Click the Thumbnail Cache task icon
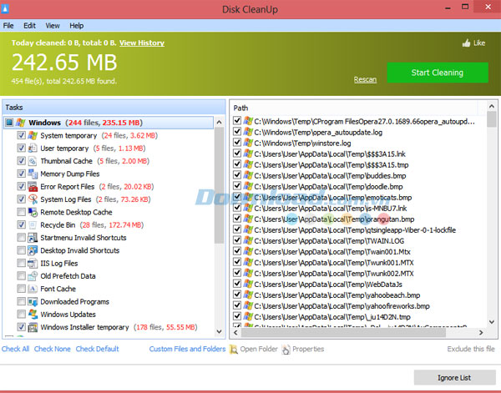Viewport: 501px width, 393px height. point(33,161)
